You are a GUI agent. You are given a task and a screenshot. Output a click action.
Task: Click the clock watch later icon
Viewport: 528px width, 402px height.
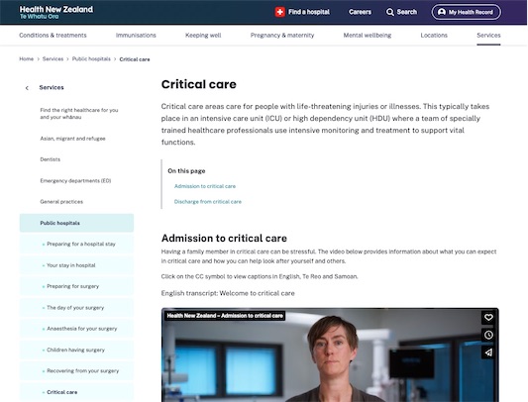click(x=488, y=335)
